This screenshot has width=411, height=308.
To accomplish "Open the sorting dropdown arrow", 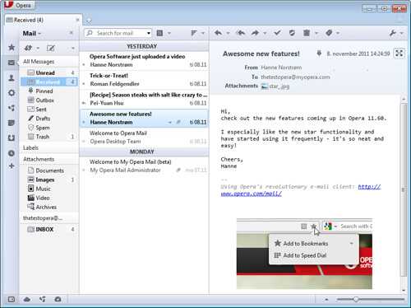I will click(203, 33).
